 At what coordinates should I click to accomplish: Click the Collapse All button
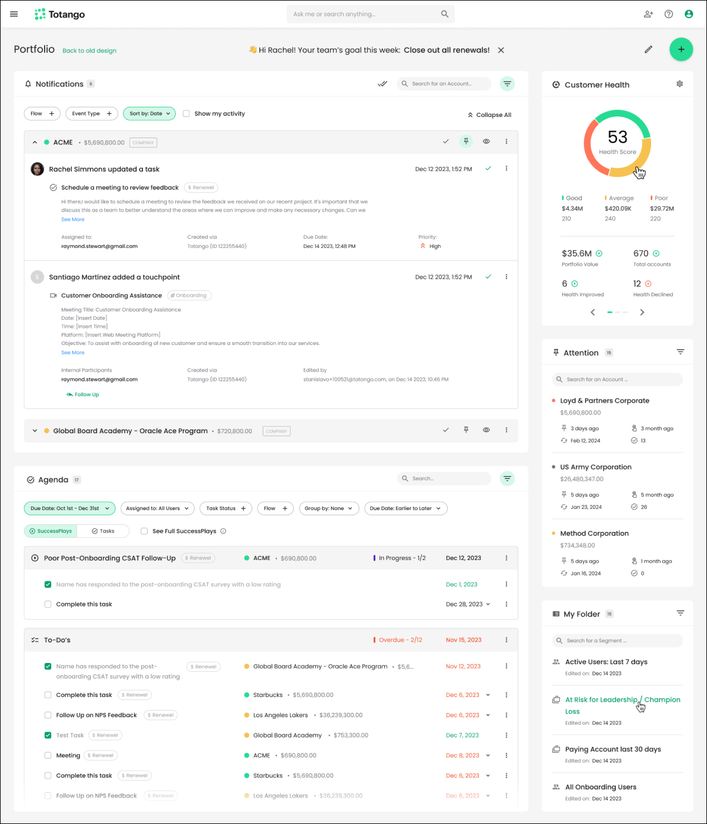(489, 115)
